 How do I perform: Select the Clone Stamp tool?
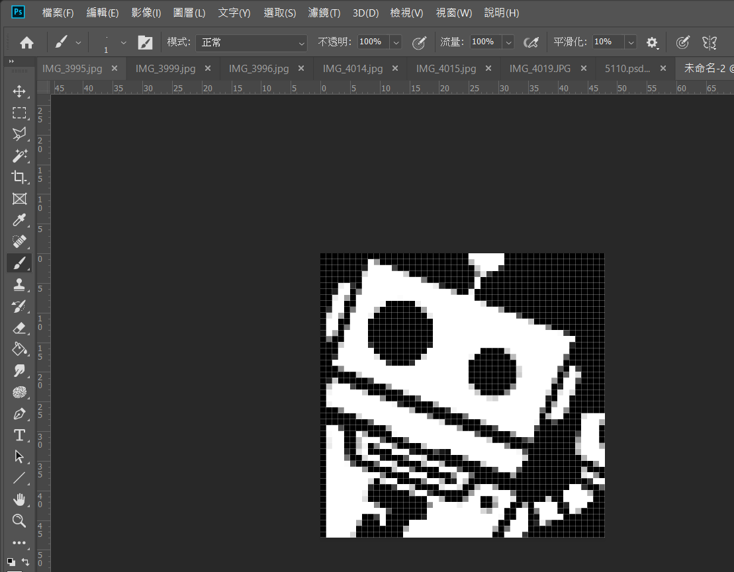pyautogui.click(x=19, y=284)
